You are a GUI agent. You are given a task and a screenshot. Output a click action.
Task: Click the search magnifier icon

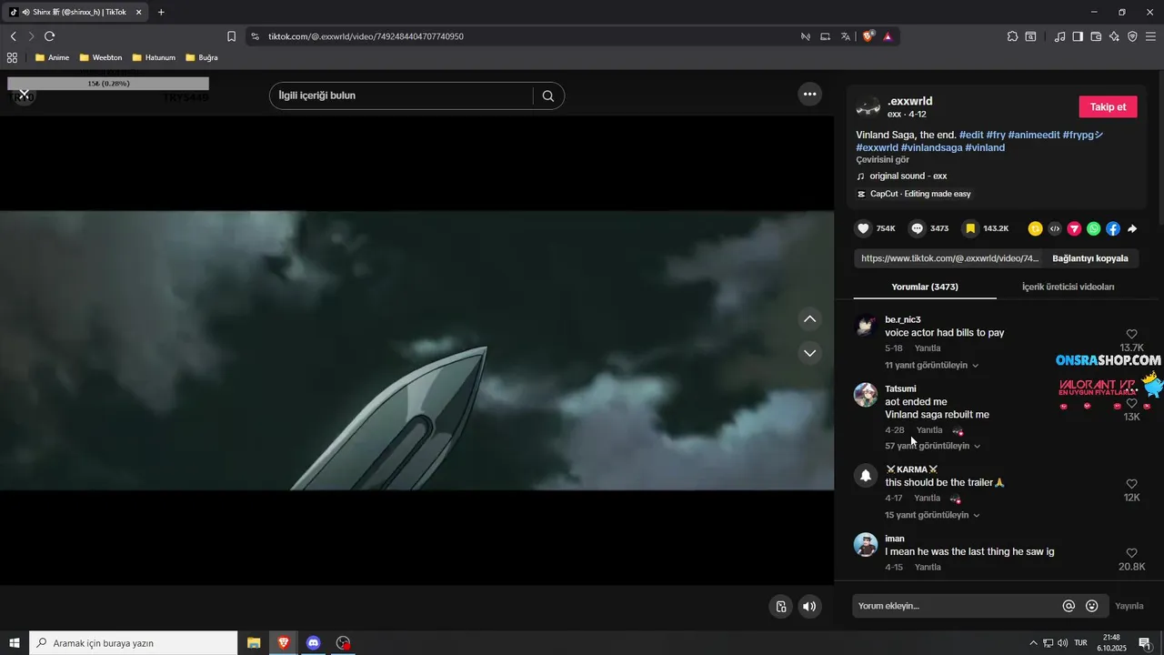point(548,96)
